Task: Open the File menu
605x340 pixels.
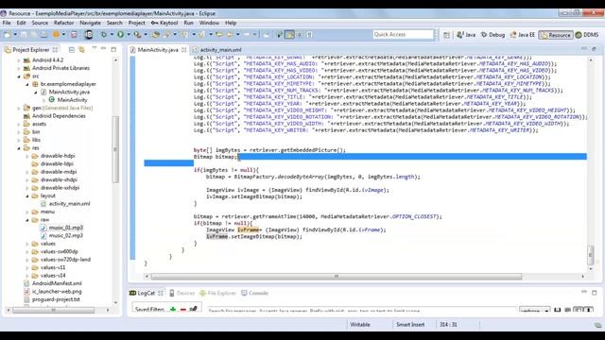Action: [x=7, y=23]
